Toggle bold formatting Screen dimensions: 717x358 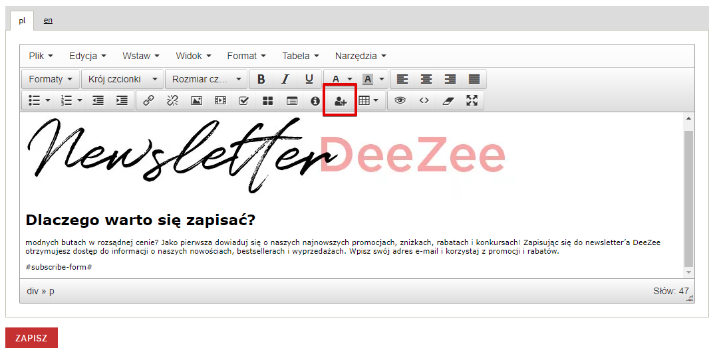point(261,79)
